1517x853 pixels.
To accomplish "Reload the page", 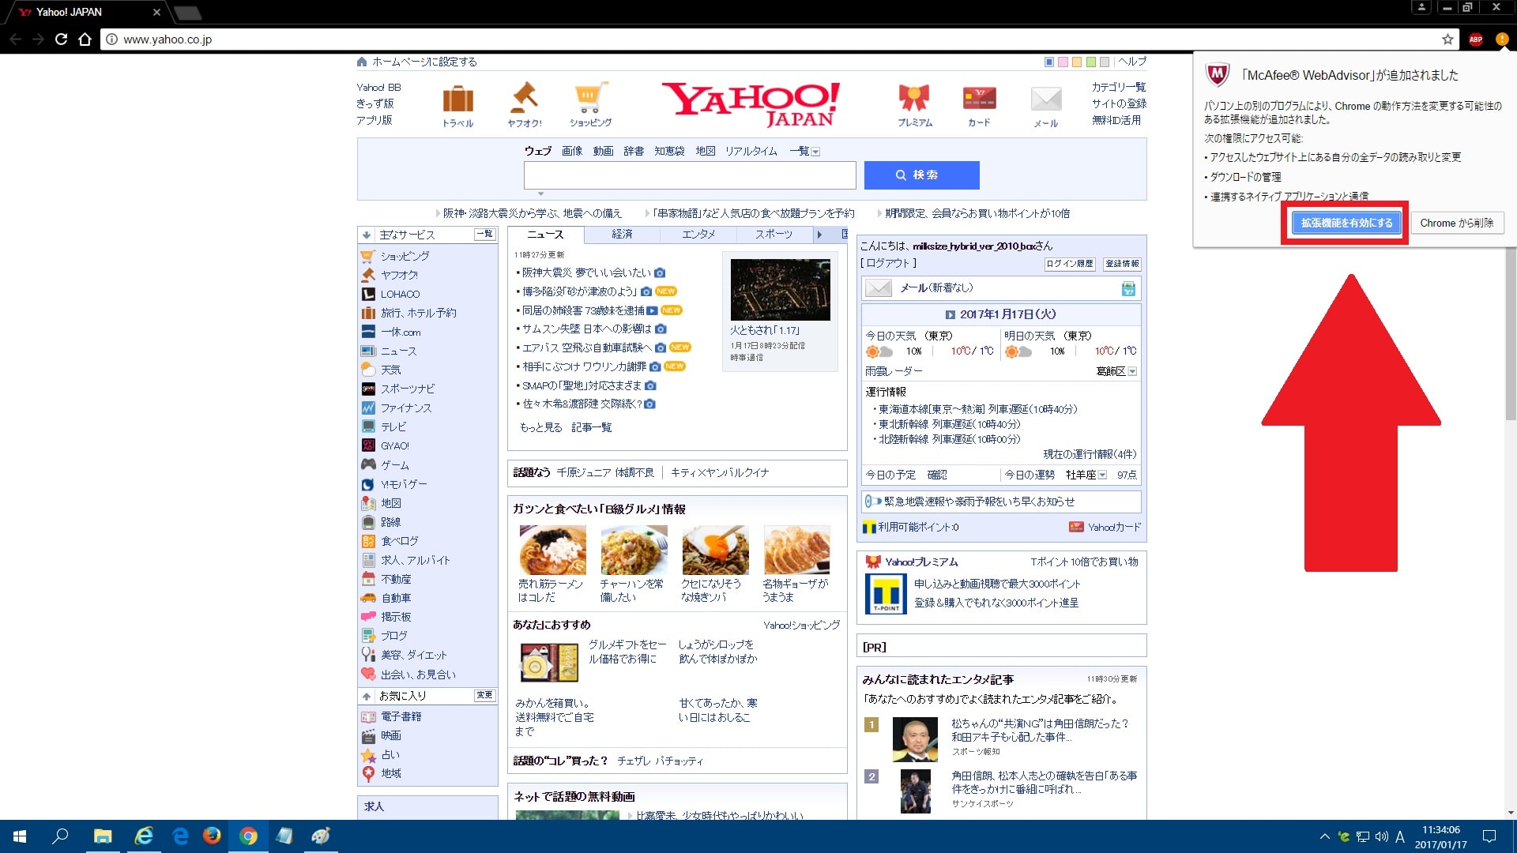I will 61,39.
